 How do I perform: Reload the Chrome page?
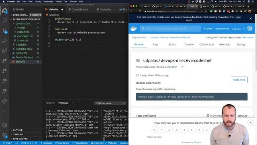pos(140,11)
